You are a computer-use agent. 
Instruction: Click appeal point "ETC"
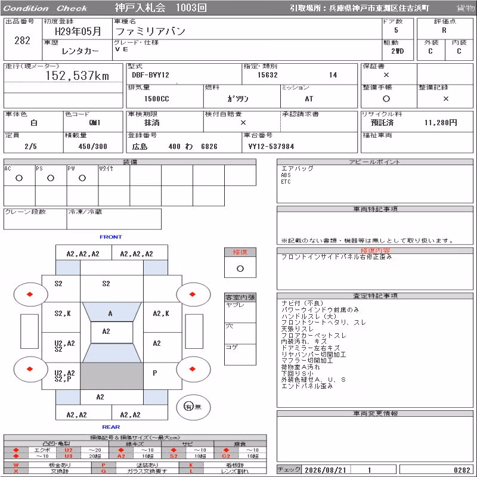point(286,182)
